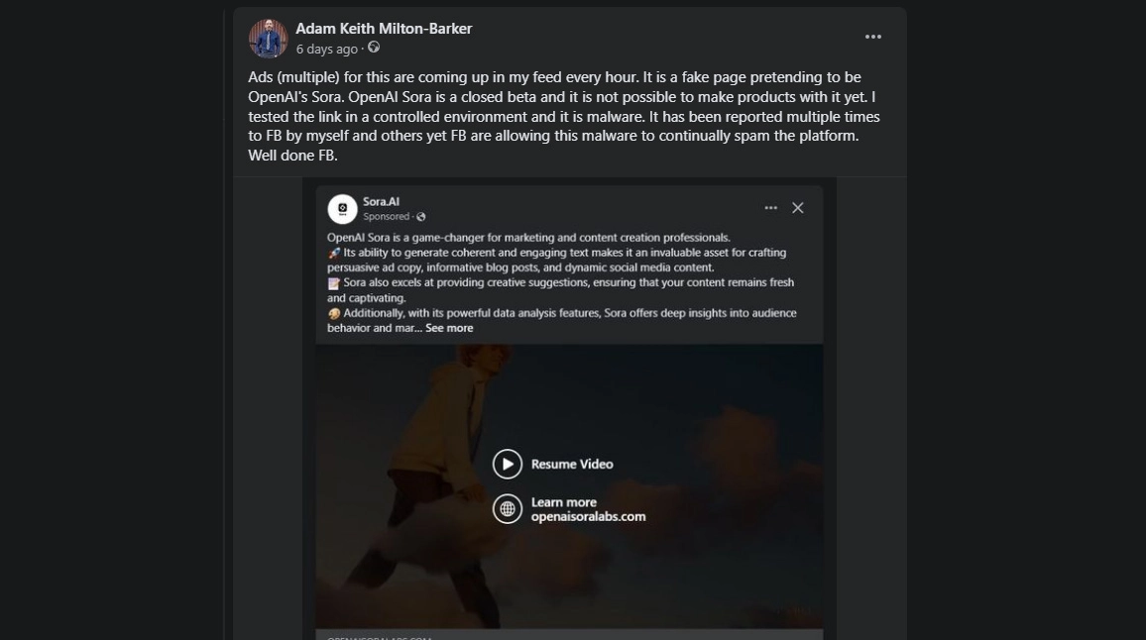Image resolution: width=1146 pixels, height=640 pixels.
Task: Open the three-dot menu on the Sora.AI ad
Action: tap(770, 208)
